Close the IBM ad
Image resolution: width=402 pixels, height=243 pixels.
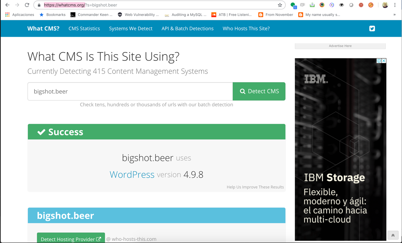384,61
